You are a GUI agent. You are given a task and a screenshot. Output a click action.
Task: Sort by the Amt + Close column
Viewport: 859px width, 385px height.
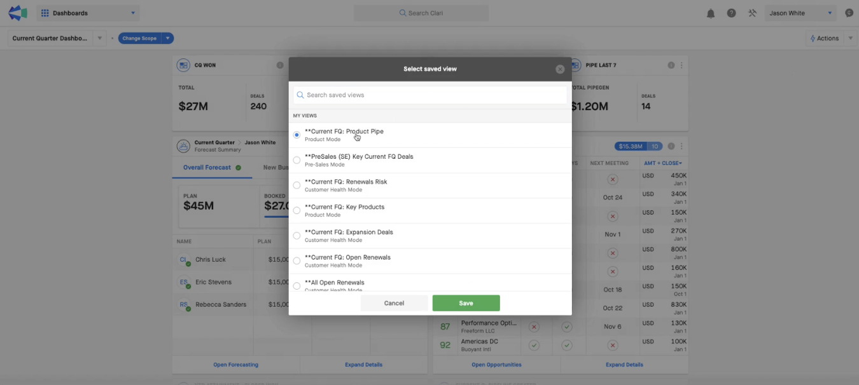pos(663,163)
